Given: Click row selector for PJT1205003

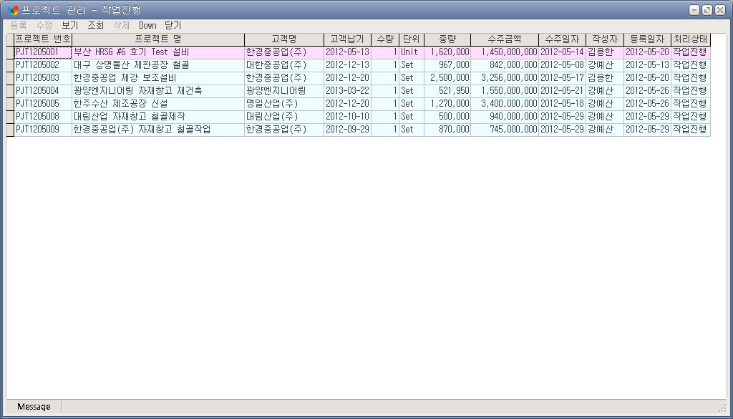Looking at the screenshot, I should 10,77.
